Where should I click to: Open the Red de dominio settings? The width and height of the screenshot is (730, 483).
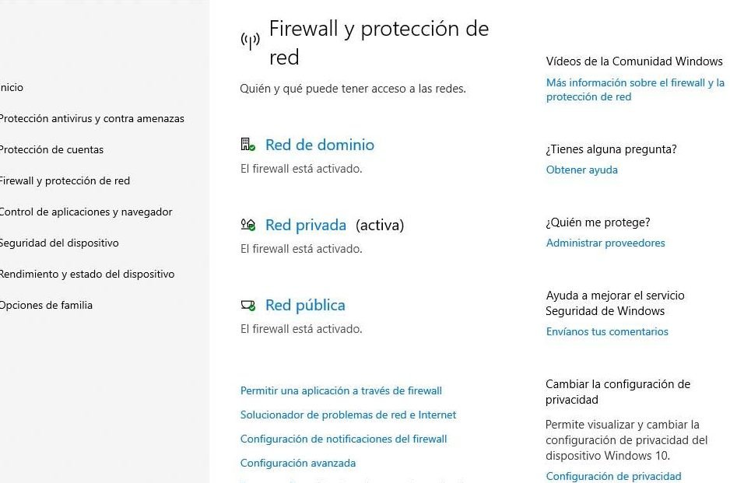point(319,145)
